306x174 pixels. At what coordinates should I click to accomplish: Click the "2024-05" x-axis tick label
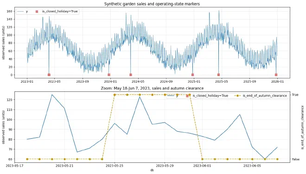click(x=138, y=82)
